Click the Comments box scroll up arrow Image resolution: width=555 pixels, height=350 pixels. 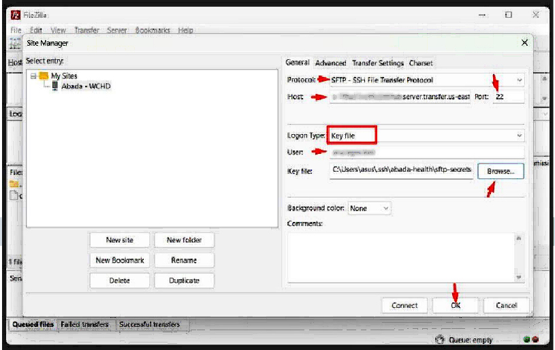(519, 238)
